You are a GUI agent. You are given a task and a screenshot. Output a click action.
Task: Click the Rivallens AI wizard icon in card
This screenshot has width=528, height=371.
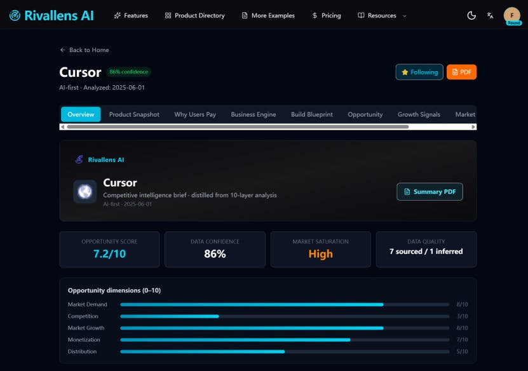pos(79,159)
